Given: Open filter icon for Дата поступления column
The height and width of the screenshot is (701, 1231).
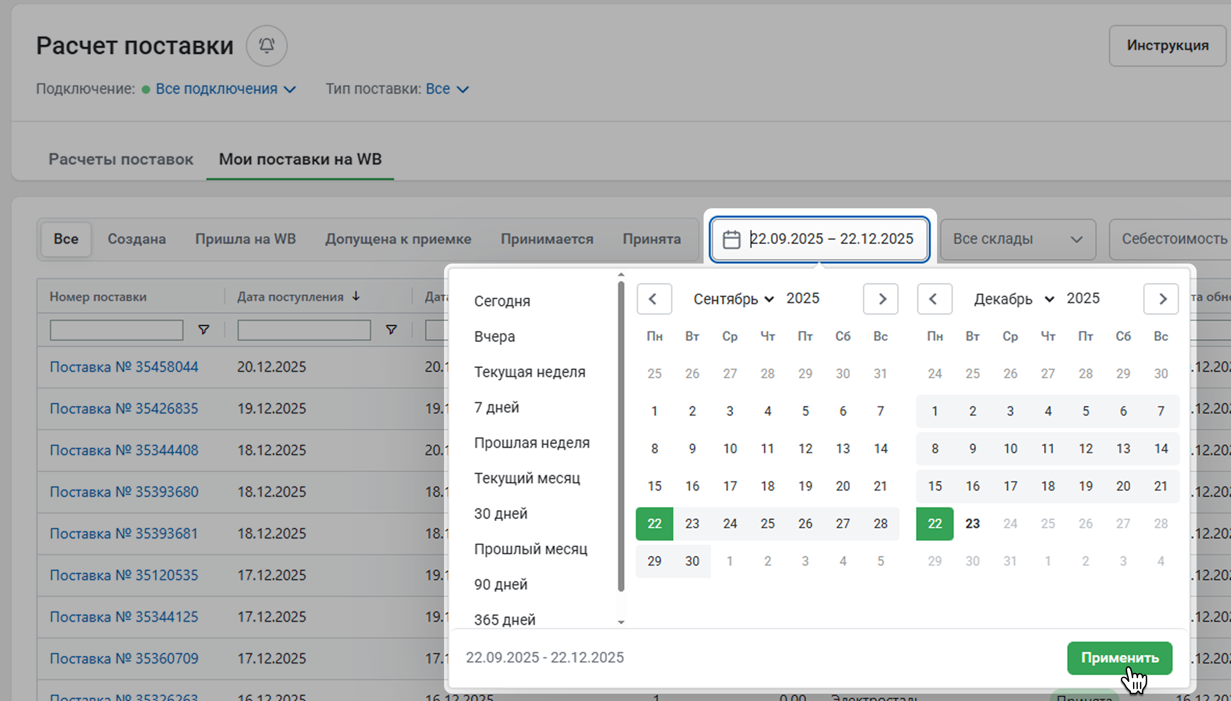Looking at the screenshot, I should point(391,330).
